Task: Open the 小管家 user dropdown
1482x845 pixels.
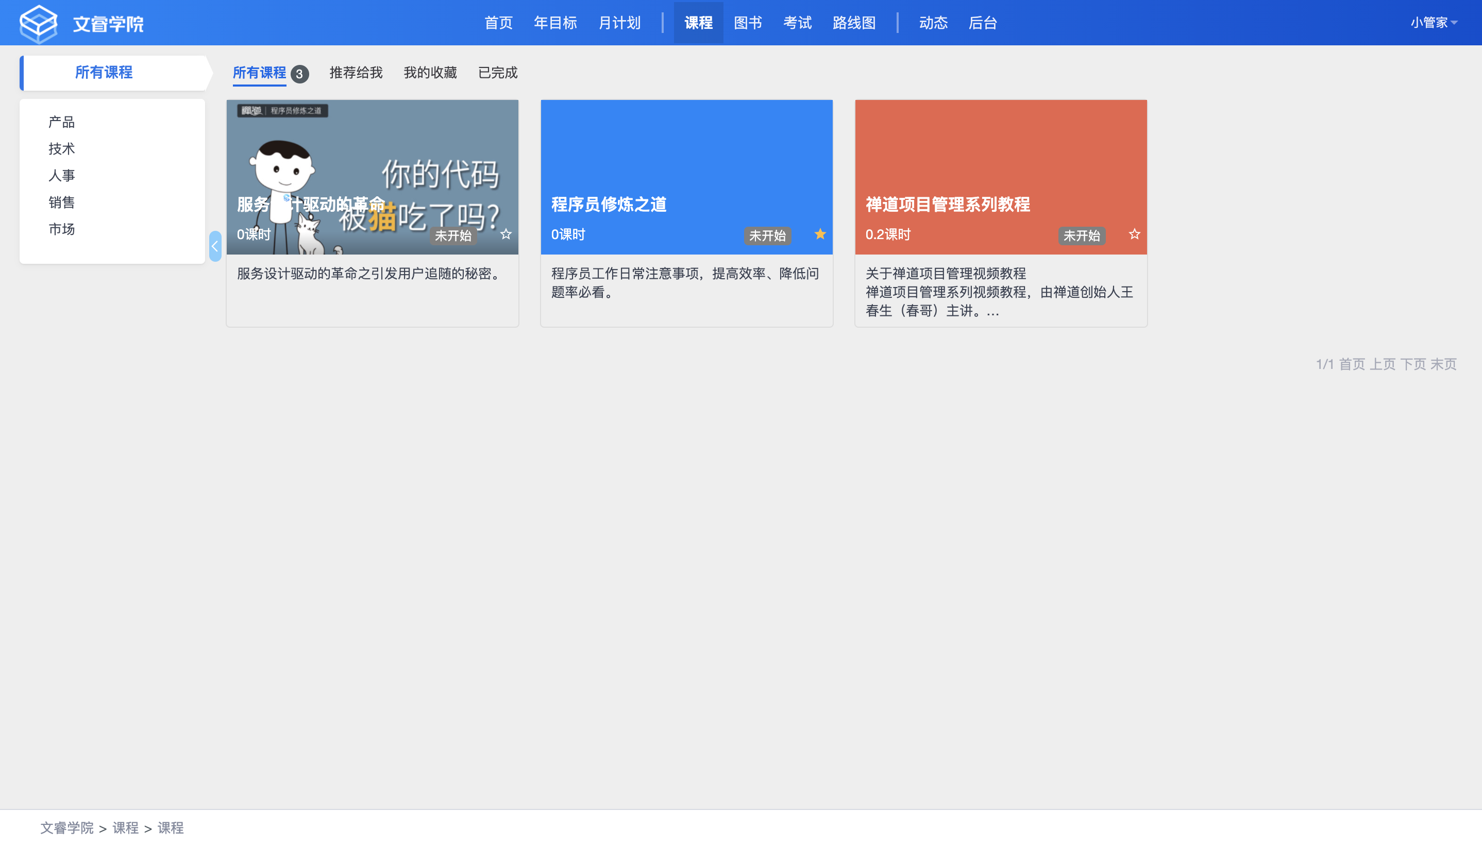Action: click(x=1434, y=23)
